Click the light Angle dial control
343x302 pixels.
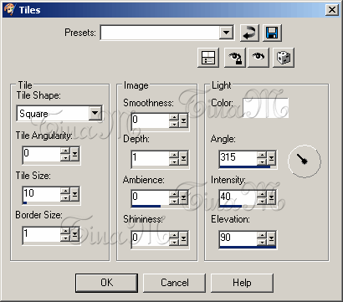click(305, 161)
